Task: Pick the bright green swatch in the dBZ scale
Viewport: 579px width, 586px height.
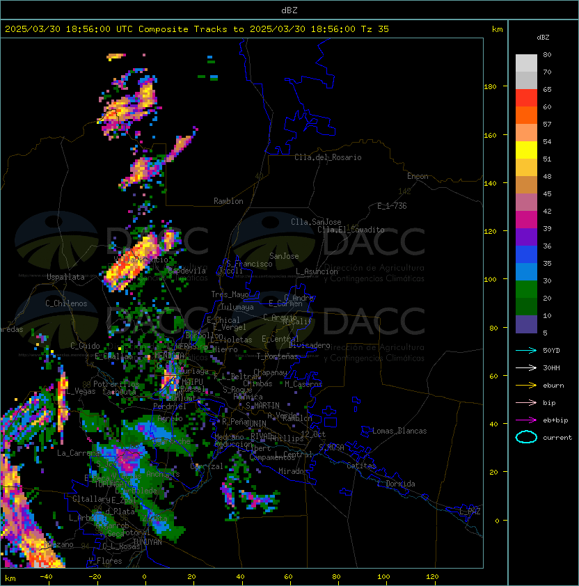Action: pyautogui.click(x=526, y=290)
